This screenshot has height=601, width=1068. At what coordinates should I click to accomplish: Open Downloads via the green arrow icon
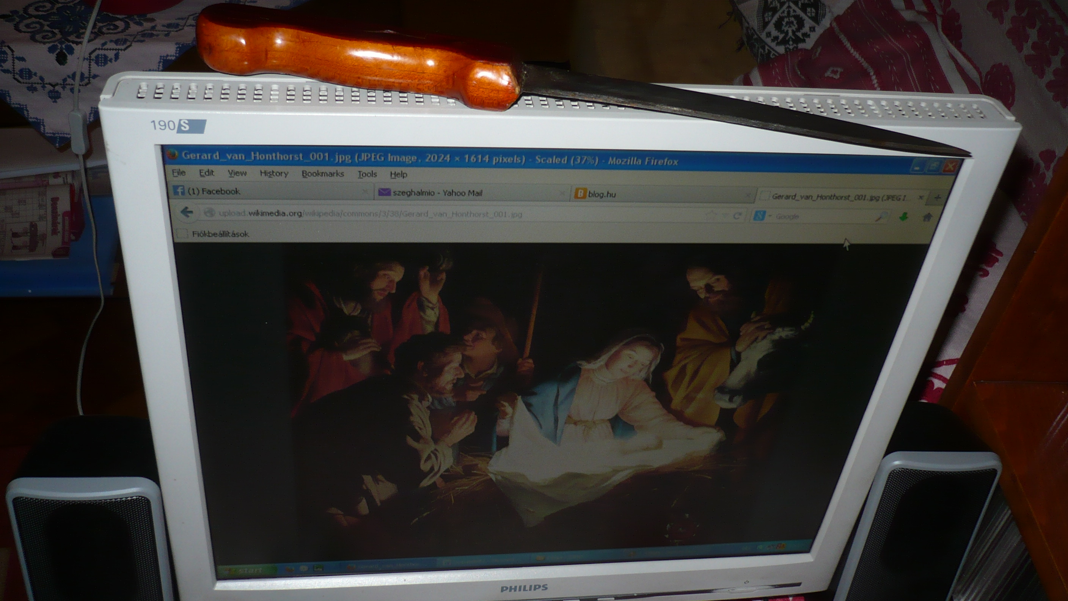tap(904, 217)
